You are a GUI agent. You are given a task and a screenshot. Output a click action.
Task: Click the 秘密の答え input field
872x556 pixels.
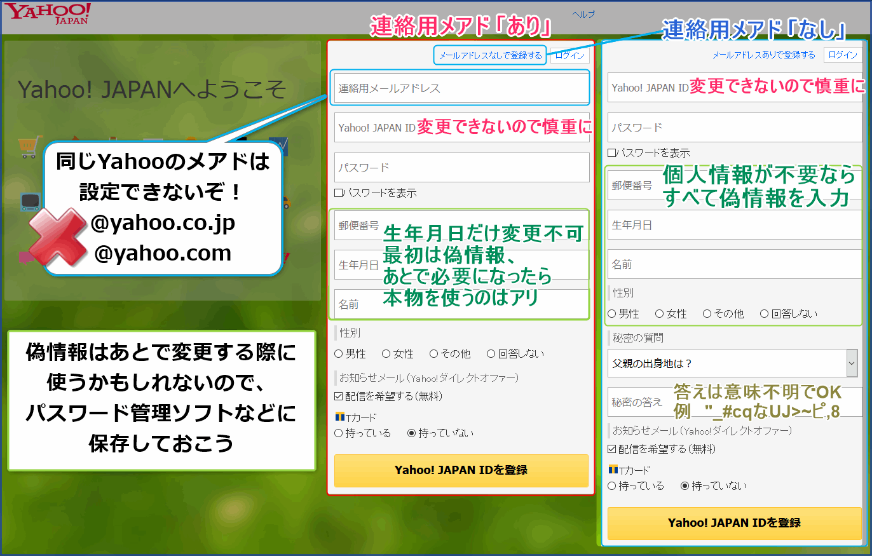(x=735, y=402)
